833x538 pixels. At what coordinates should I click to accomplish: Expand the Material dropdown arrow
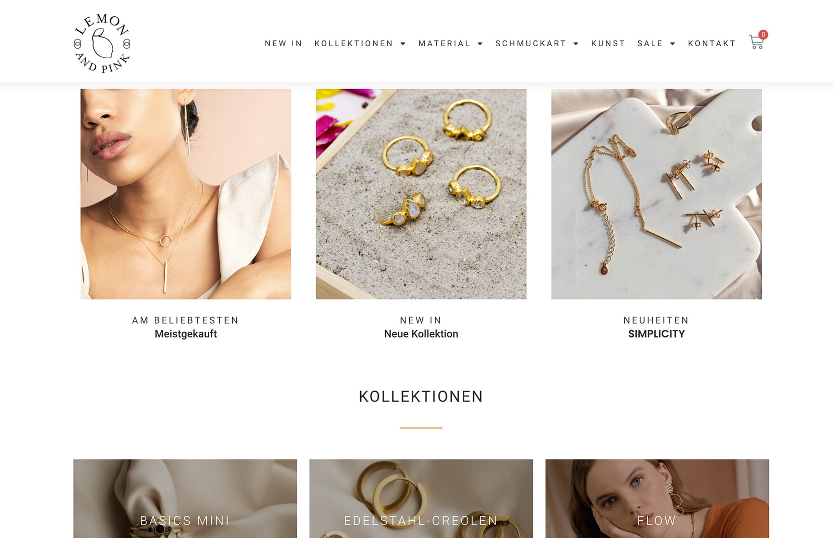480,44
